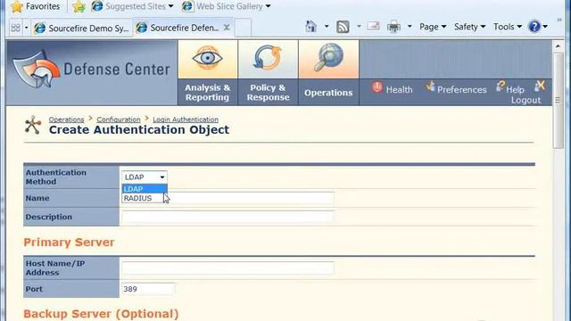
Task: Click the vertical scrollbar thumb
Action: click(558, 100)
